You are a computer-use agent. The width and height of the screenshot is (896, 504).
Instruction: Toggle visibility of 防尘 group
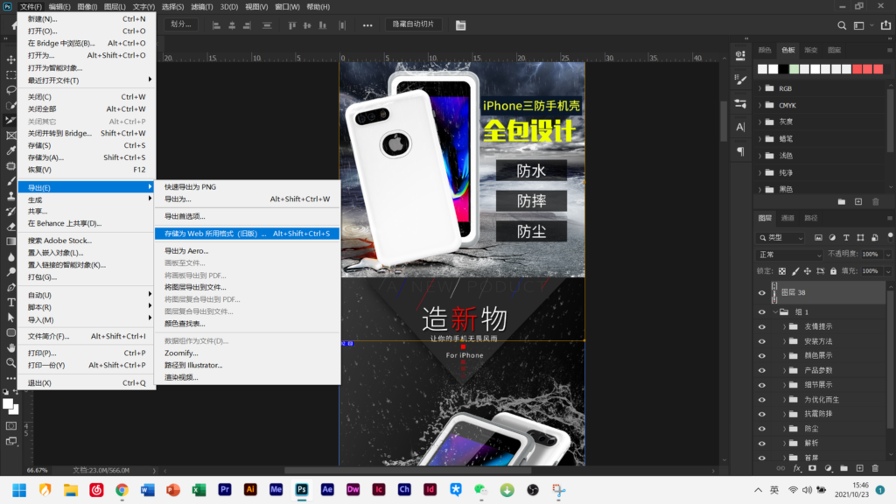[762, 429]
